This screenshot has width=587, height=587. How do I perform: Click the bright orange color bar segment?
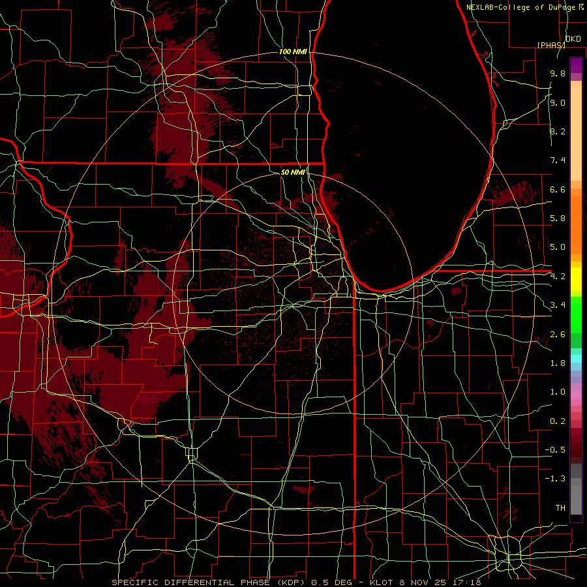[x=576, y=224]
